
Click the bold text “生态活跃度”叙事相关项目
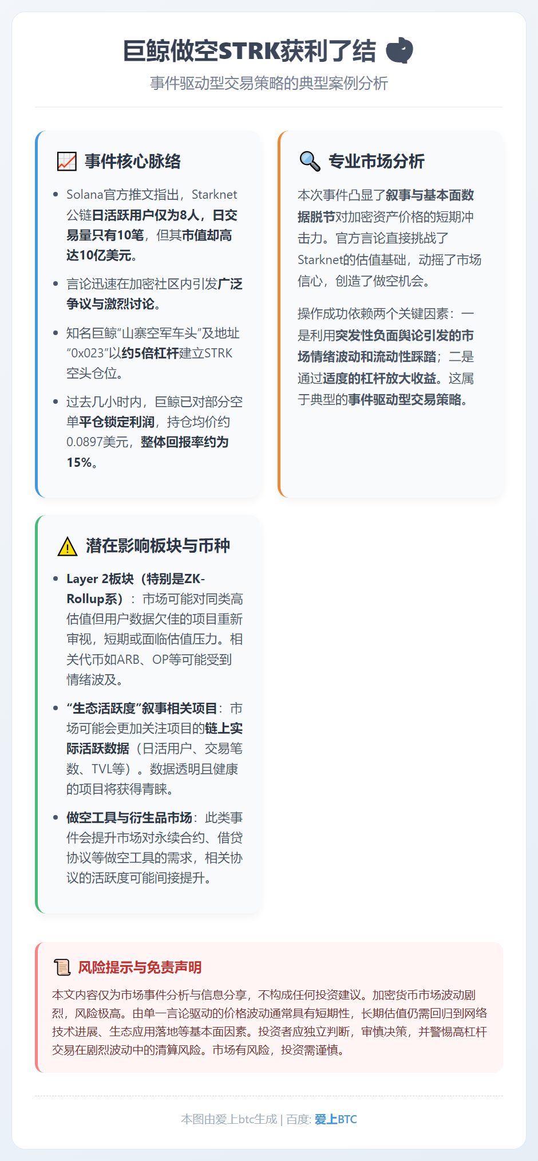click(x=142, y=709)
